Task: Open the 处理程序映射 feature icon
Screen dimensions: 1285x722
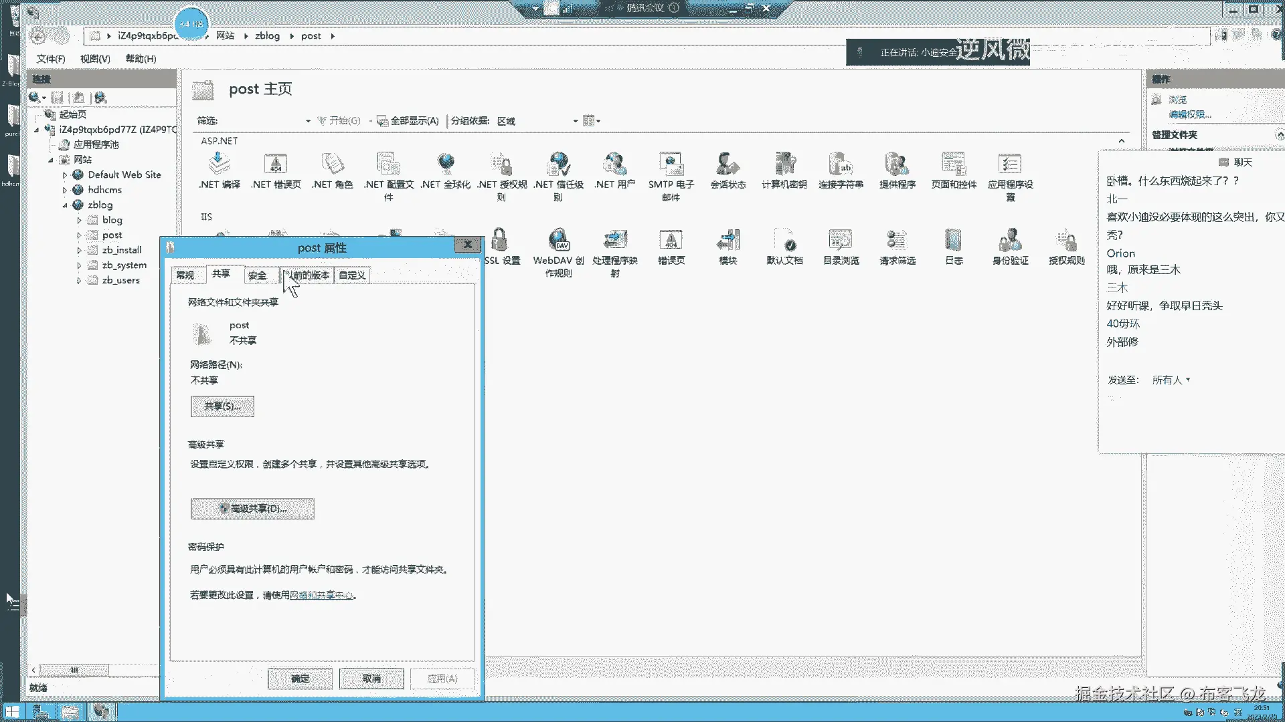Action: pos(614,241)
